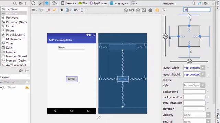Adjust the horizontal bias slider knob
The height and width of the screenshot is (123, 220).
pyautogui.click(x=189, y=61)
